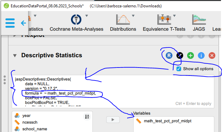Open Equivalence T-Tests module
The height and width of the screenshot is (132, 222).
(x=164, y=23)
